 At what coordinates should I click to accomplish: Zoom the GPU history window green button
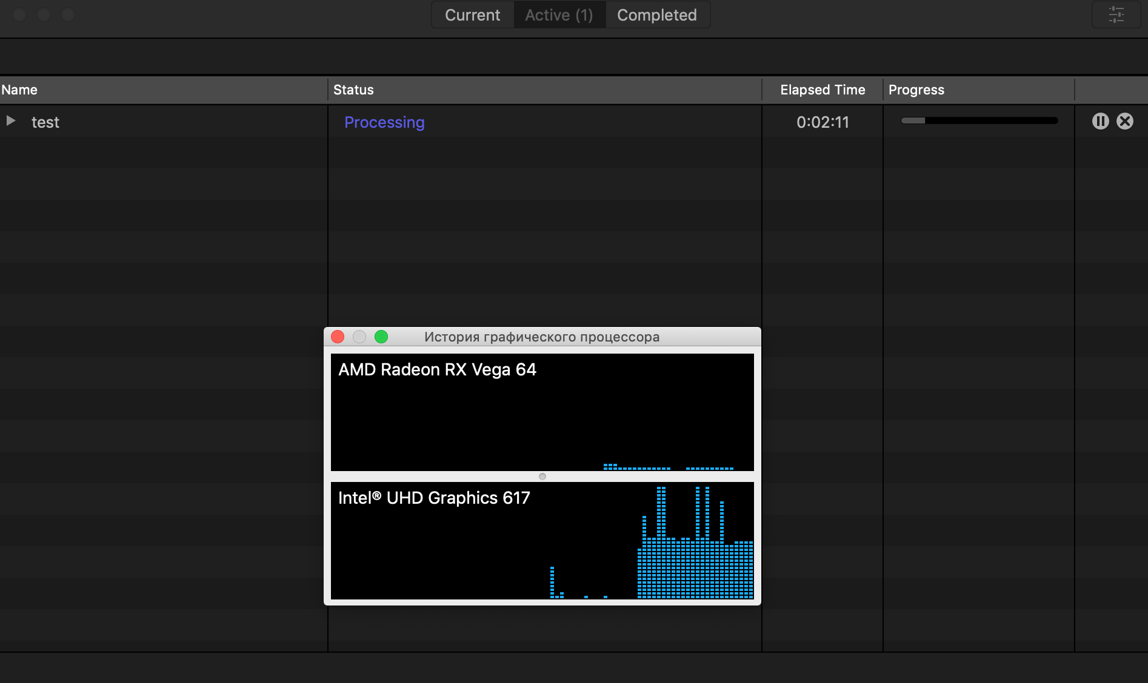[381, 337]
